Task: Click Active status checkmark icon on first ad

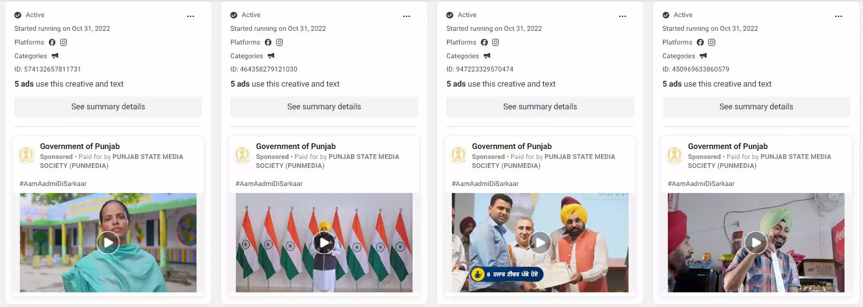Action: pos(18,15)
